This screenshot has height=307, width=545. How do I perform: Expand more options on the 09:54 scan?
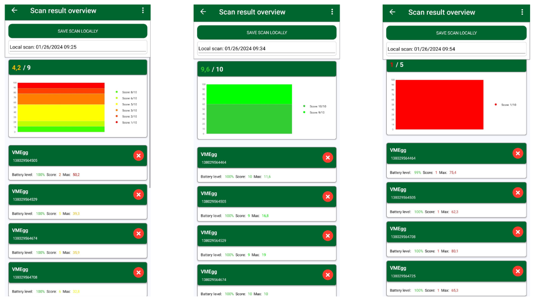[x=522, y=12]
